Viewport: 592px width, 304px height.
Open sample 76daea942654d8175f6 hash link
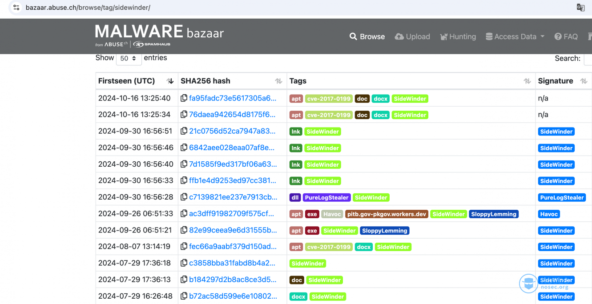coord(232,115)
